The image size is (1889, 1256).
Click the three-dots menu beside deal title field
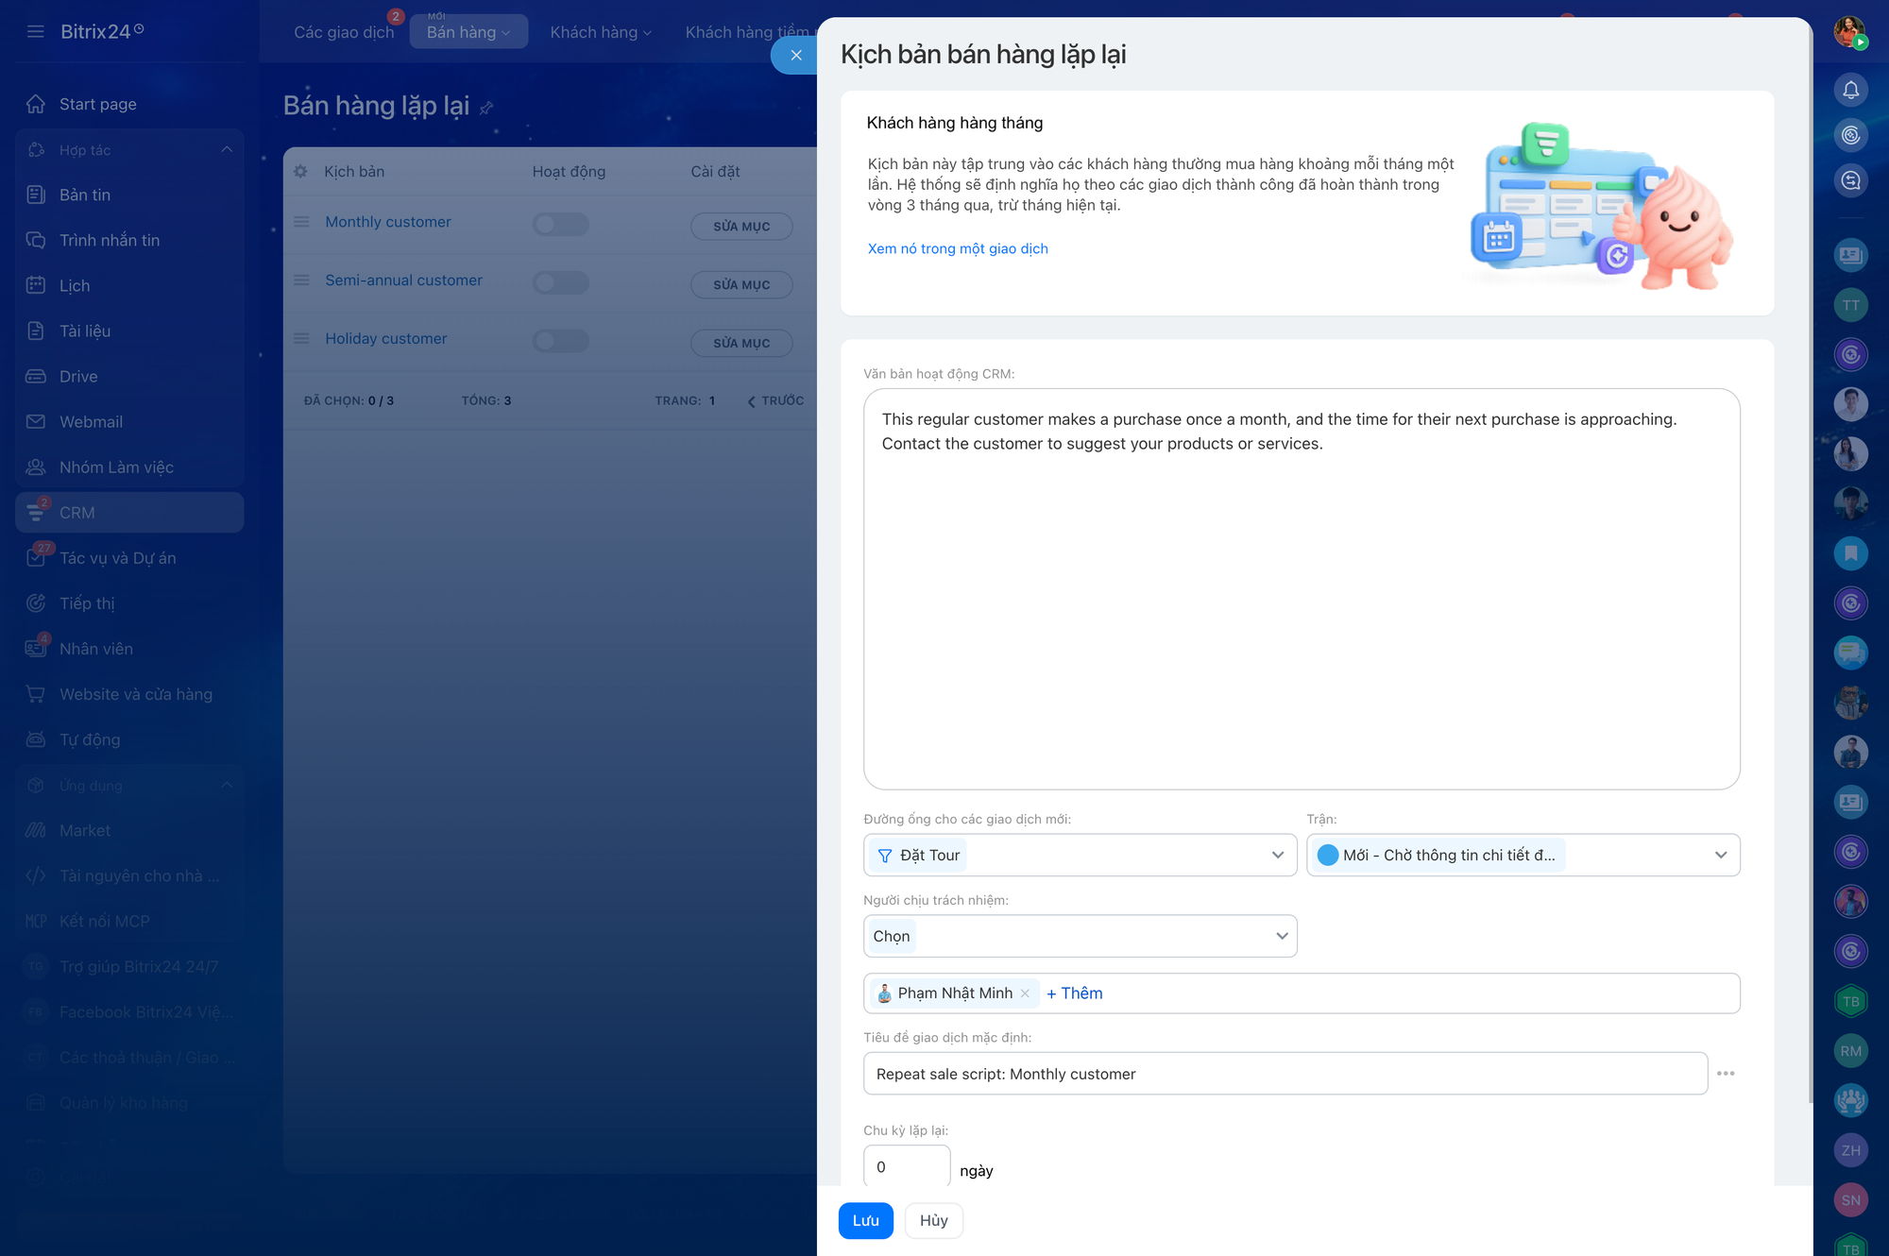pos(1726,1074)
